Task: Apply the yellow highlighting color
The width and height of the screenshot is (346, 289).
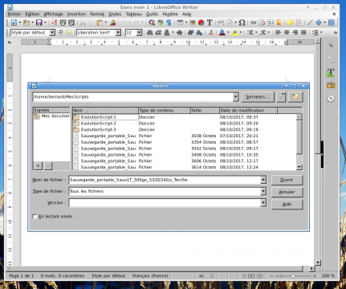Action: [234, 33]
